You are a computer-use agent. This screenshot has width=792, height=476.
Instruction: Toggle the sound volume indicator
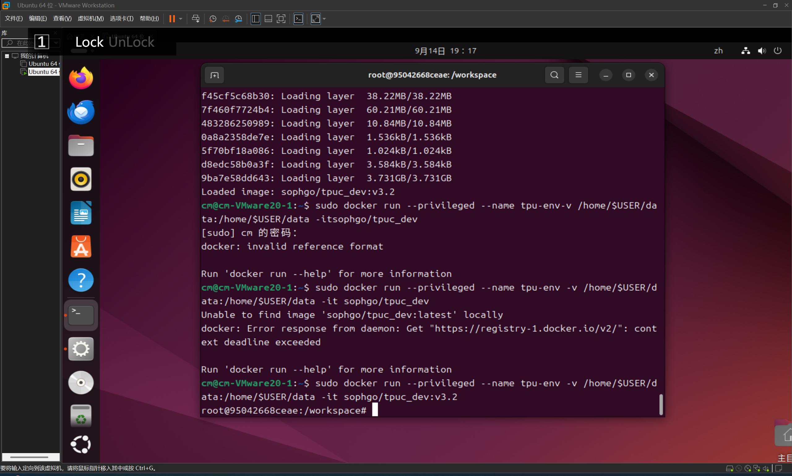[762, 51]
